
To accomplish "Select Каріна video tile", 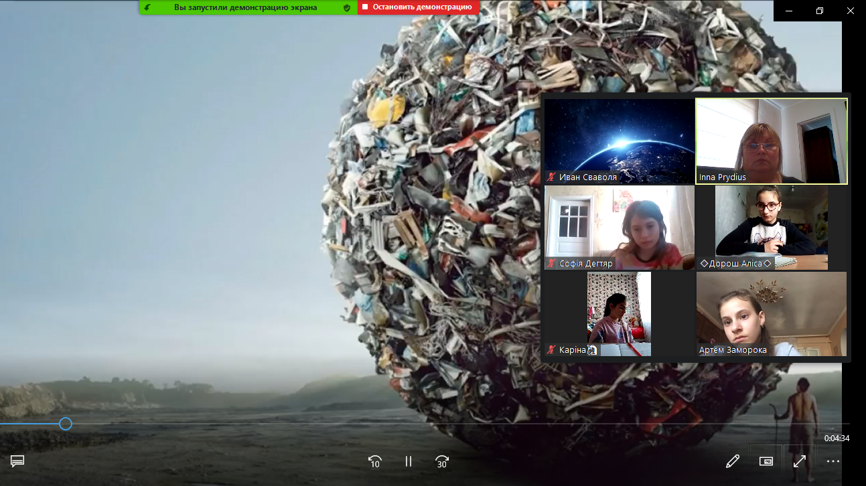I will click(x=620, y=314).
